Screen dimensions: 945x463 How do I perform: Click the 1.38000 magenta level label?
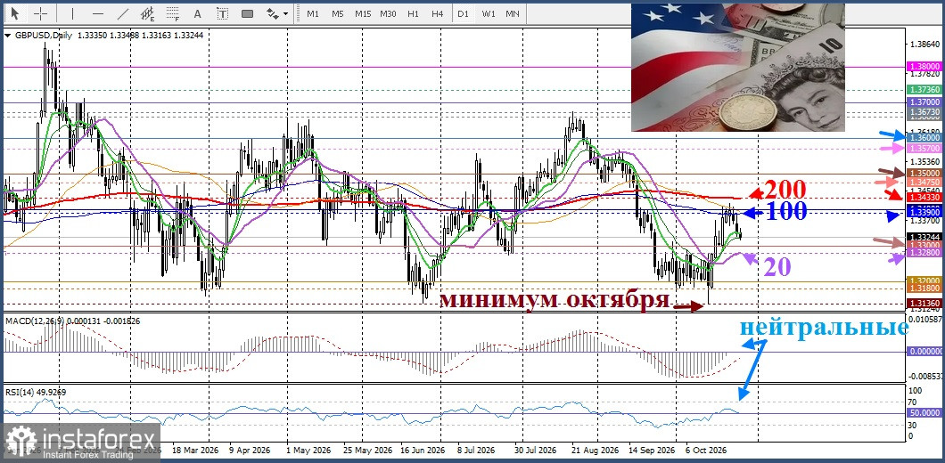pyautogui.click(x=924, y=66)
